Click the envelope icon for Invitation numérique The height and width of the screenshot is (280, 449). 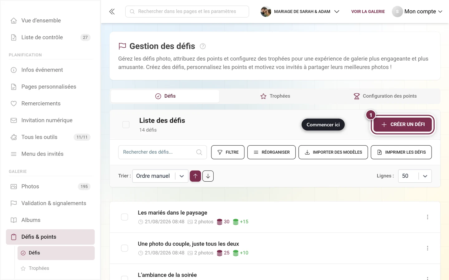(x=14, y=120)
